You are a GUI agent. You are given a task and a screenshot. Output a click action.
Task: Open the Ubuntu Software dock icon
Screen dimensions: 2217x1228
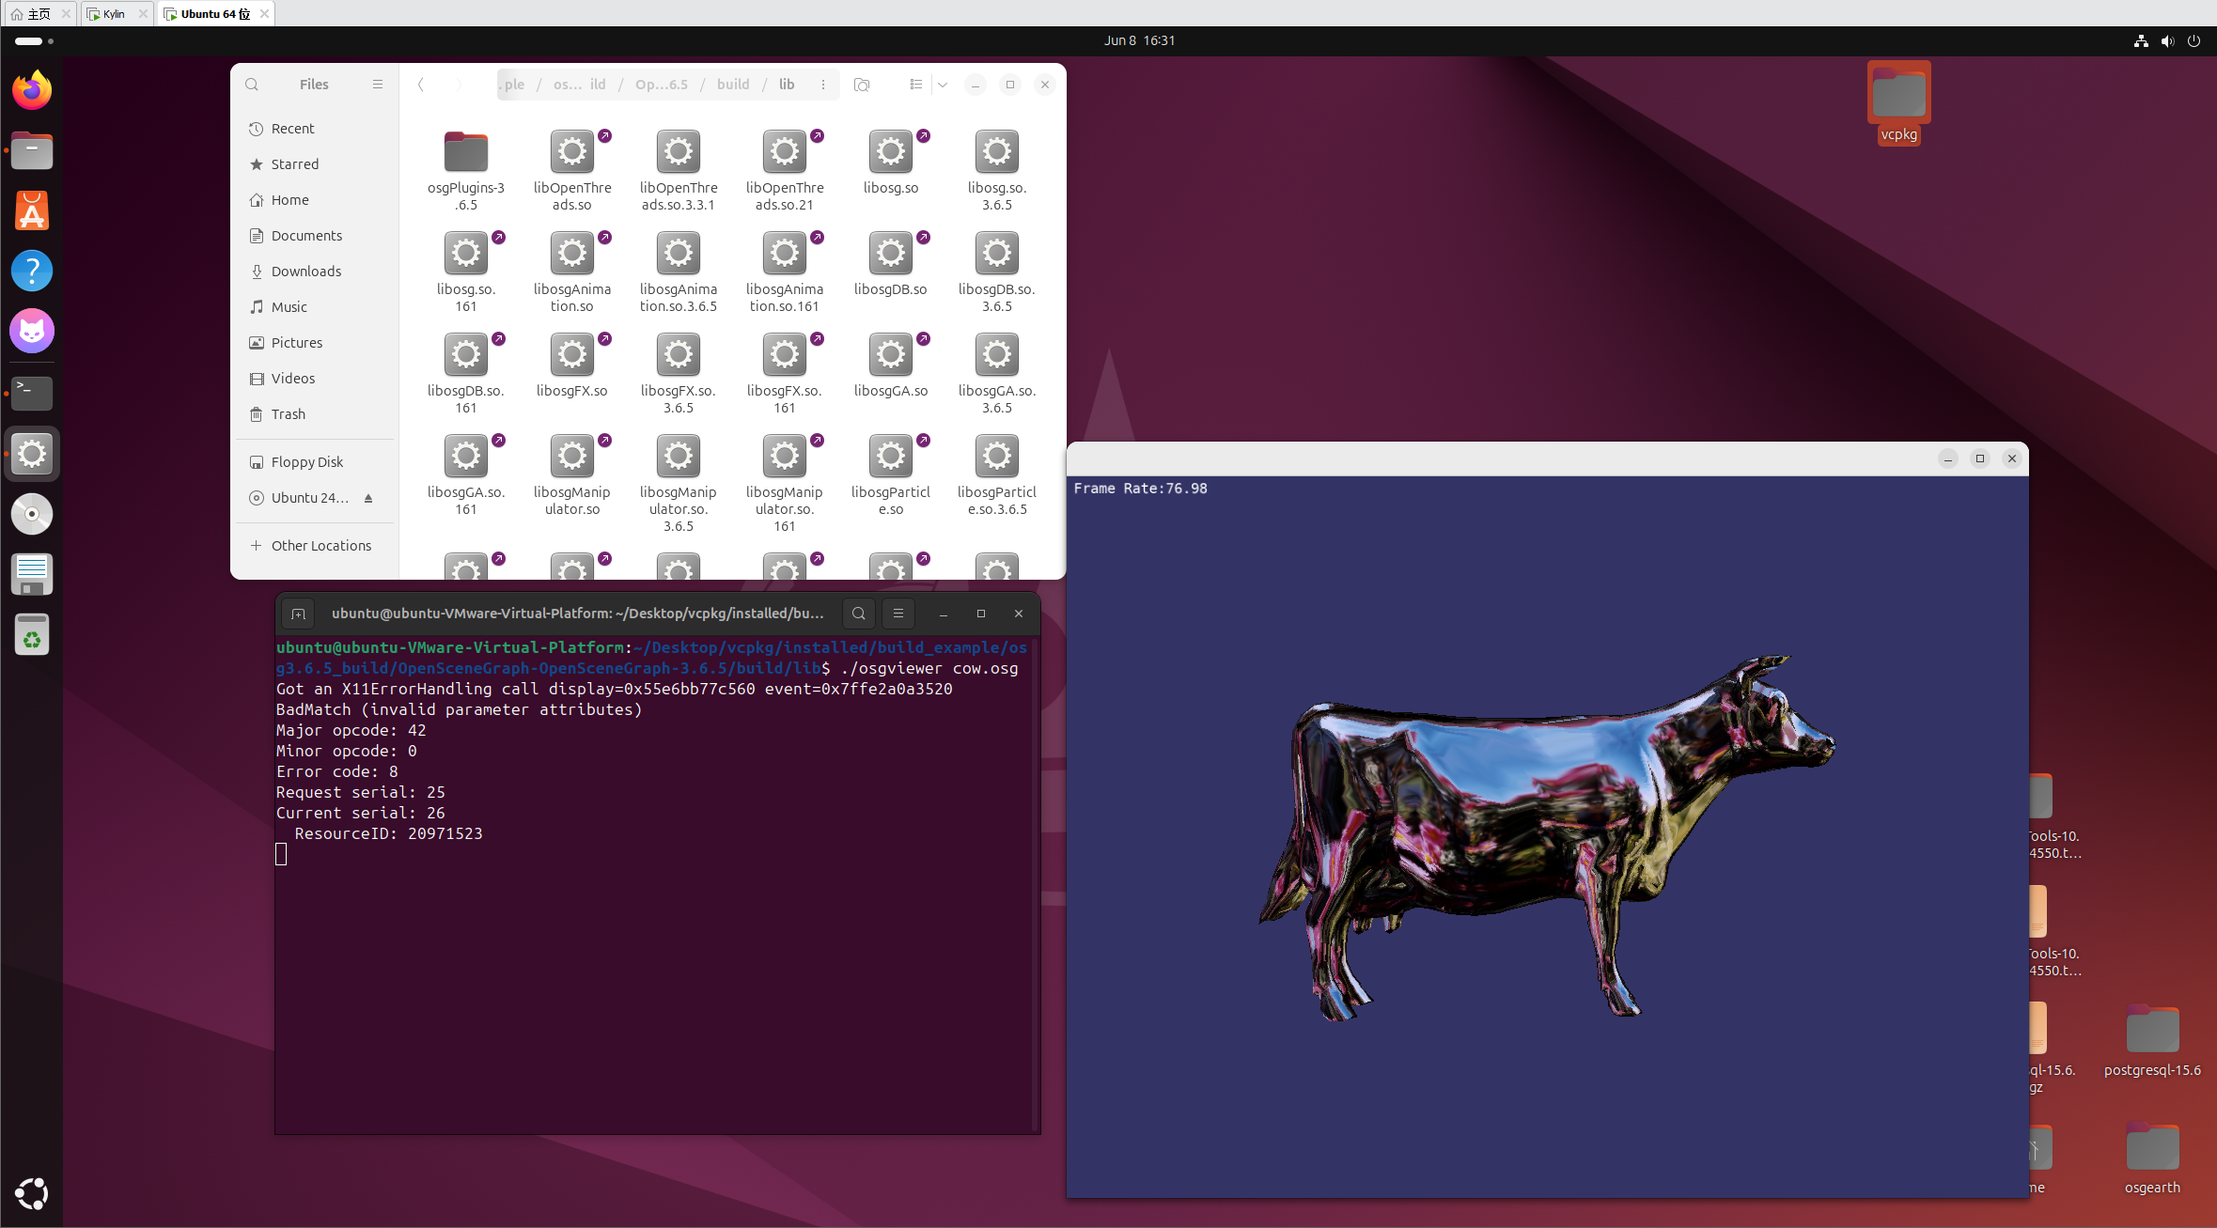[32, 211]
